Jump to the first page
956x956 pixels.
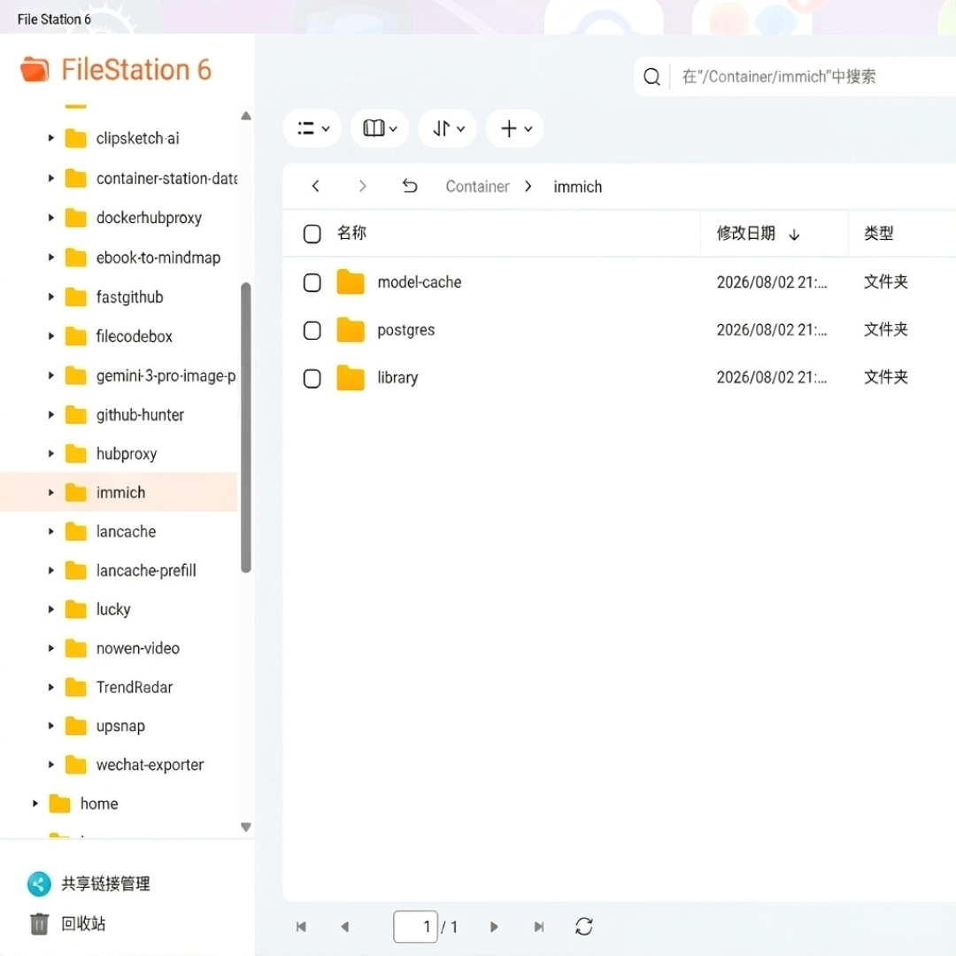click(x=301, y=927)
